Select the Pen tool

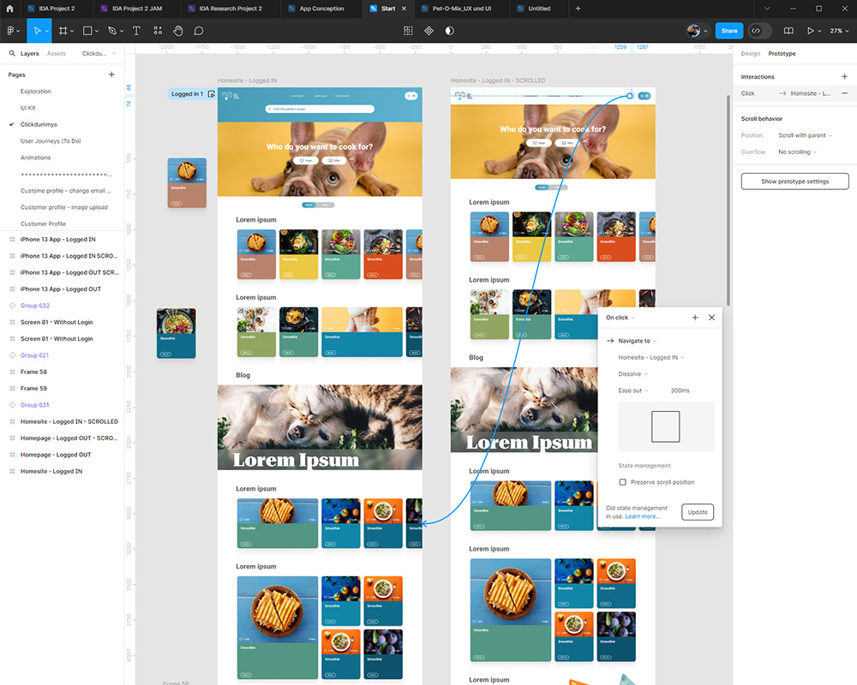pyautogui.click(x=112, y=31)
